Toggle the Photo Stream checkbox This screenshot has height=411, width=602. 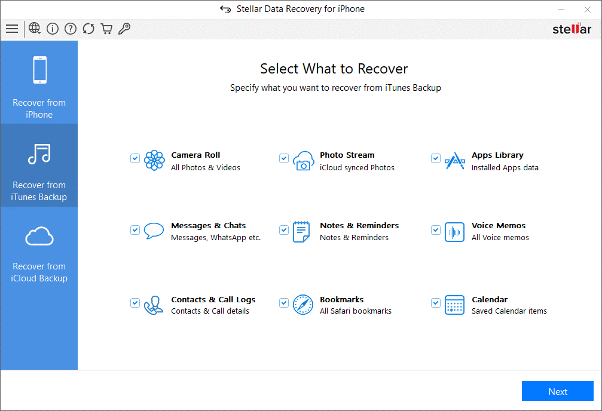[284, 158]
